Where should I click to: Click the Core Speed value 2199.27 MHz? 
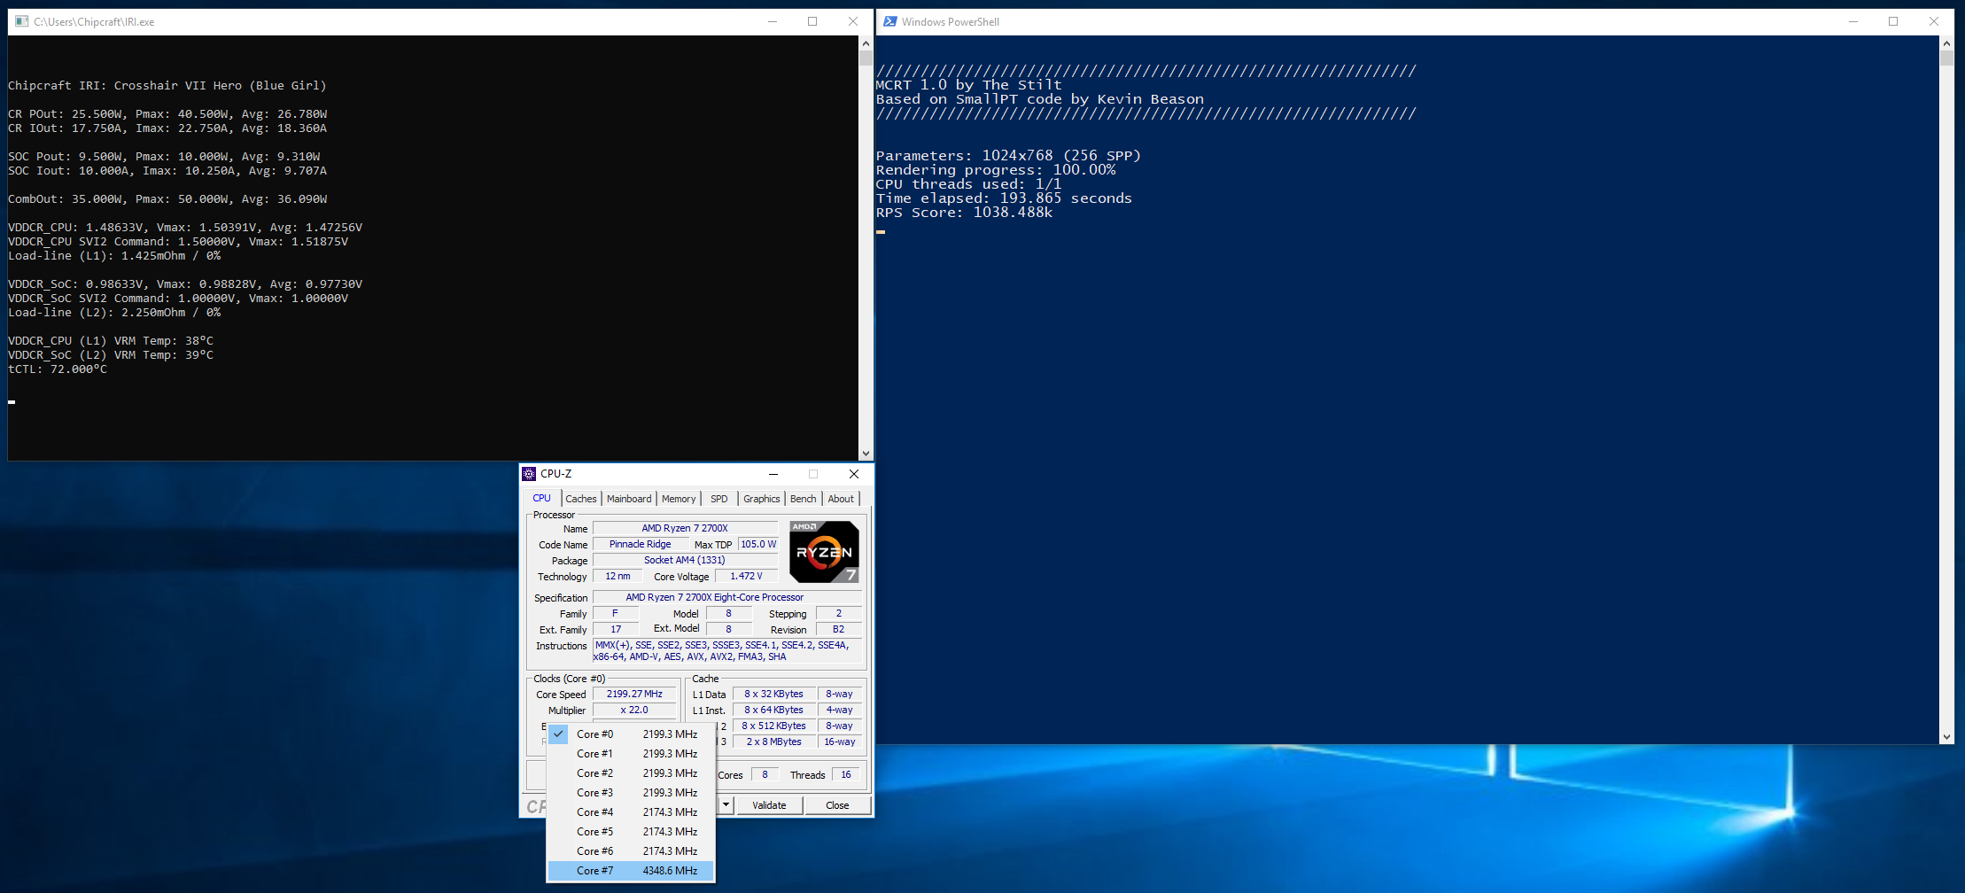(x=634, y=694)
